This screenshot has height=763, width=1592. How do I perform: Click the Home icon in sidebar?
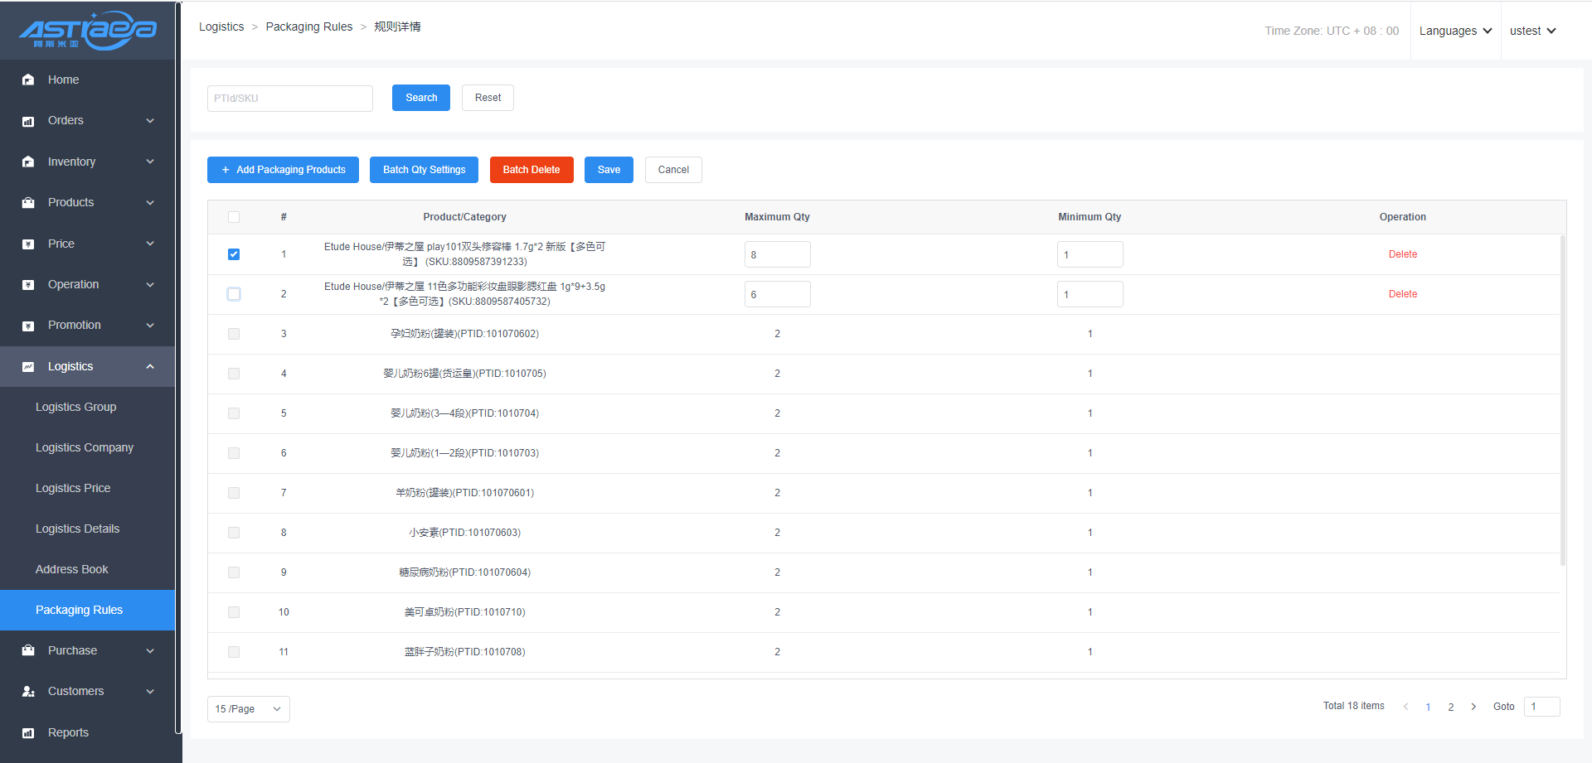(28, 80)
